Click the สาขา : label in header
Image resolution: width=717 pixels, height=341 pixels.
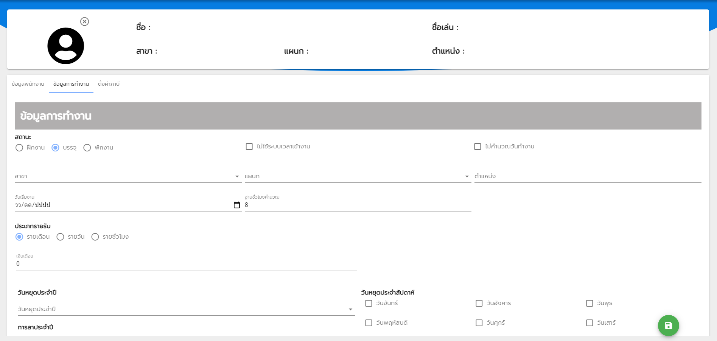147,51
